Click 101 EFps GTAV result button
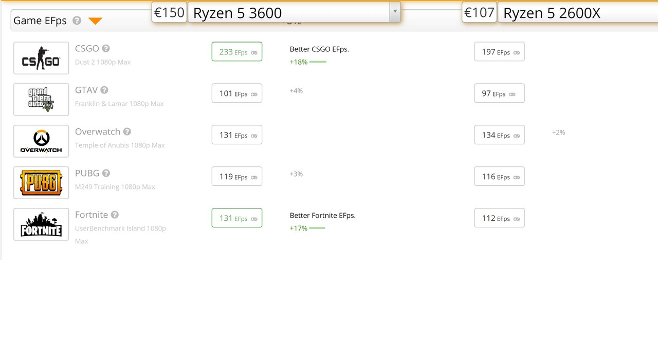The height and width of the screenshot is (347, 658). click(x=237, y=93)
